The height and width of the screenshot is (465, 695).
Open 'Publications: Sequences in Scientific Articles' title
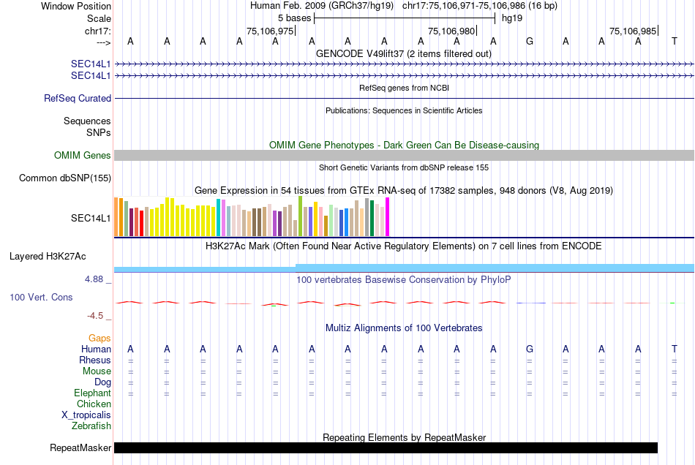[x=404, y=110]
